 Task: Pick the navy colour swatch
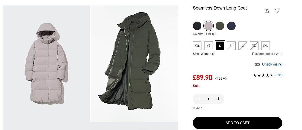(x=231, y=26)
